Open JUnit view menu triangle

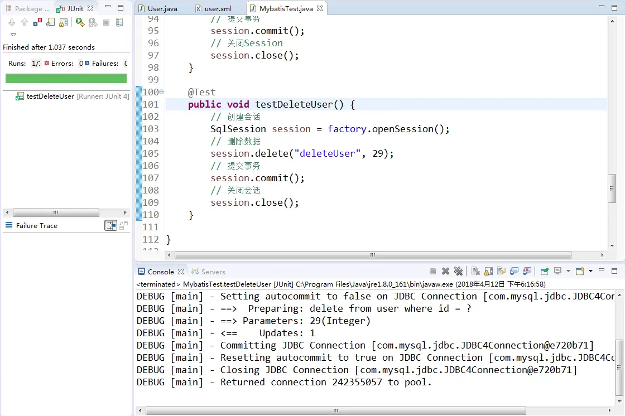(13, 35)
